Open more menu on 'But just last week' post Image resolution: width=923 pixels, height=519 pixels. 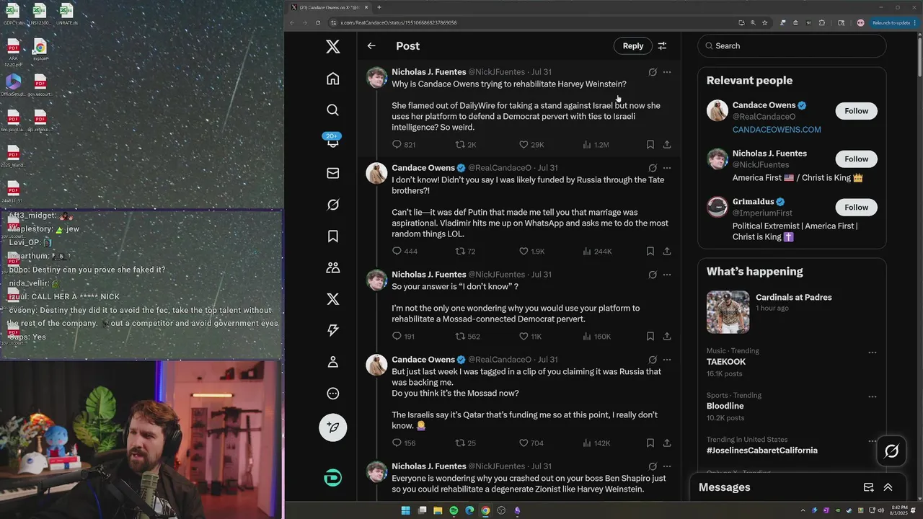point(667,360)
